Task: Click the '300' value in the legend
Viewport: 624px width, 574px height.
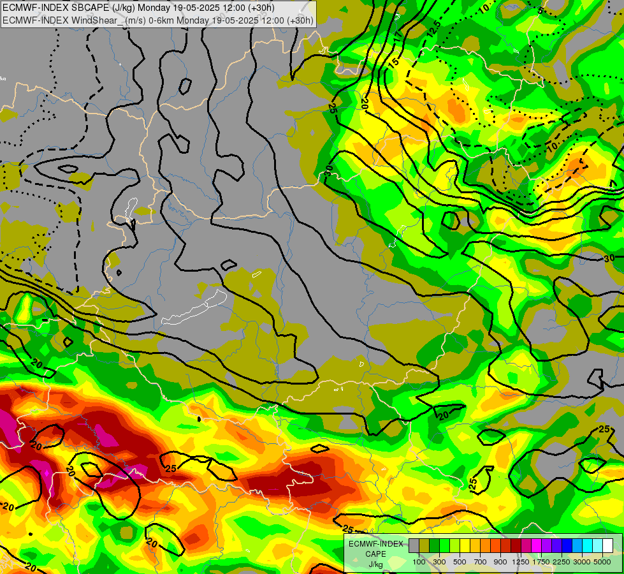Action: pos(439,562)
